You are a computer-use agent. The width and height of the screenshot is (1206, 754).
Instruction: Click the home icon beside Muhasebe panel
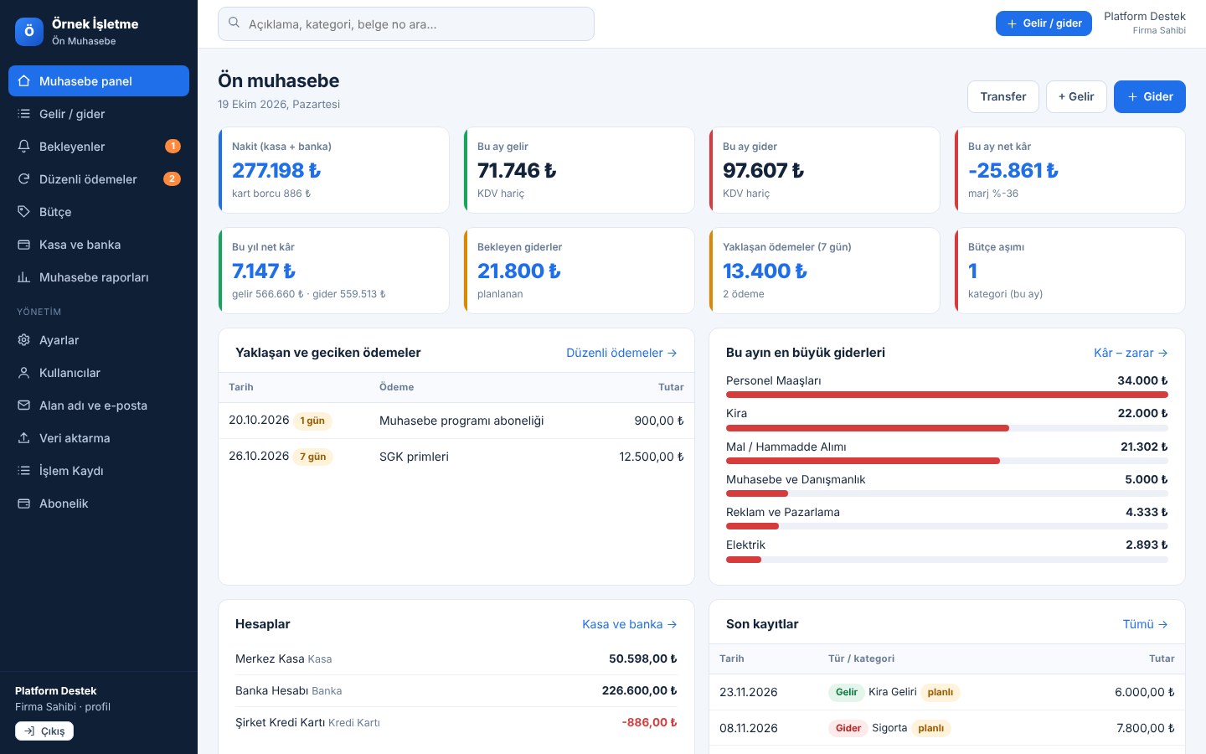click(x=24, y=81)
